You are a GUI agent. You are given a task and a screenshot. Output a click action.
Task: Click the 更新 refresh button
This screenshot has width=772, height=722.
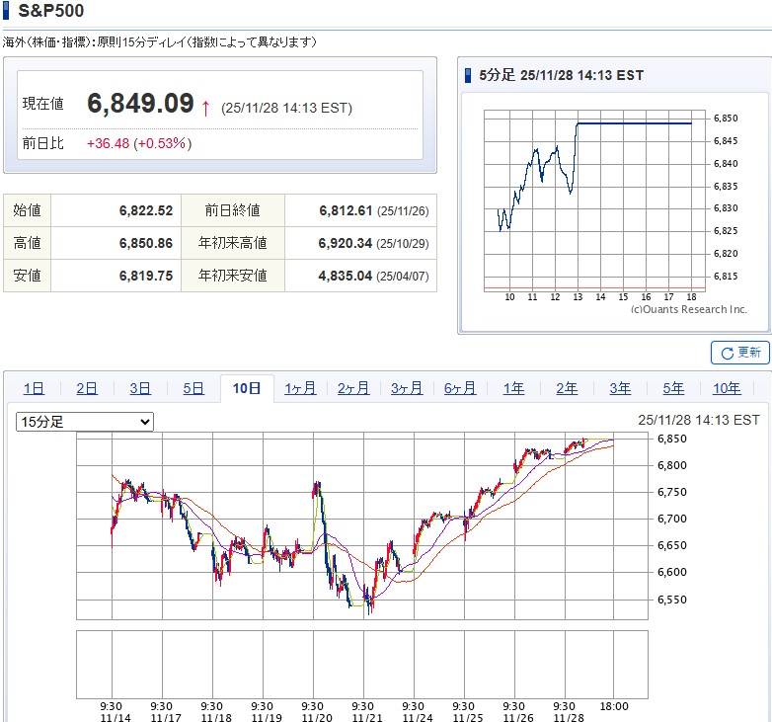(739, 353)
